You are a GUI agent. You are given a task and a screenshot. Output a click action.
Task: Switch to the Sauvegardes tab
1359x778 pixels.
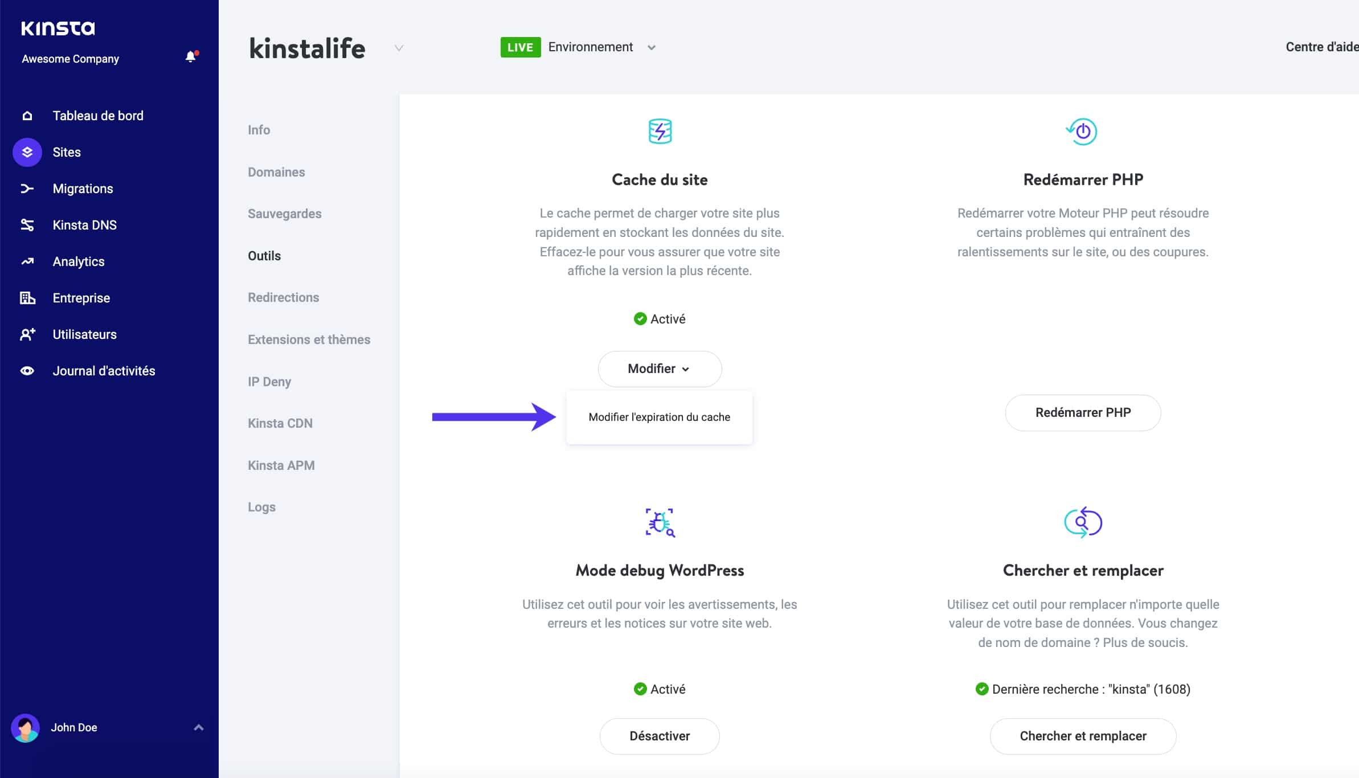(x=284, y=214)
